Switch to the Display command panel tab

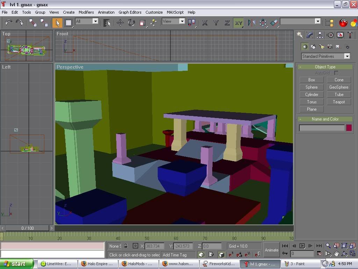coord(340,35)
